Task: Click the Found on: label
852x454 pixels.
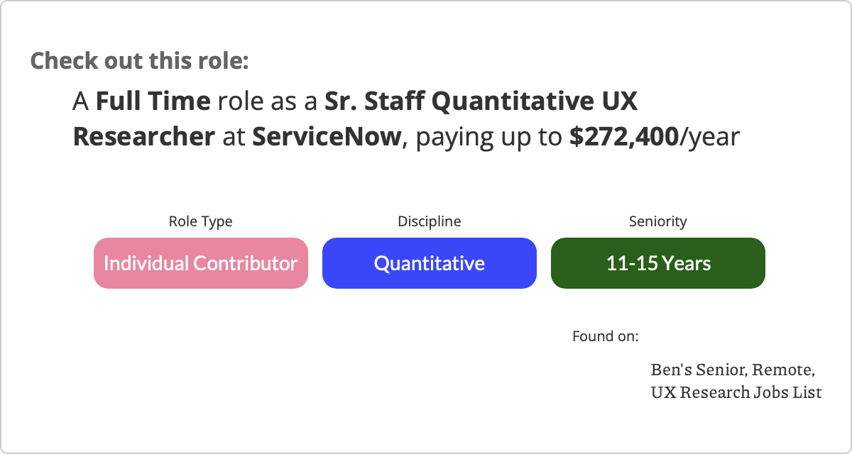Action: [x=606, y=336]
